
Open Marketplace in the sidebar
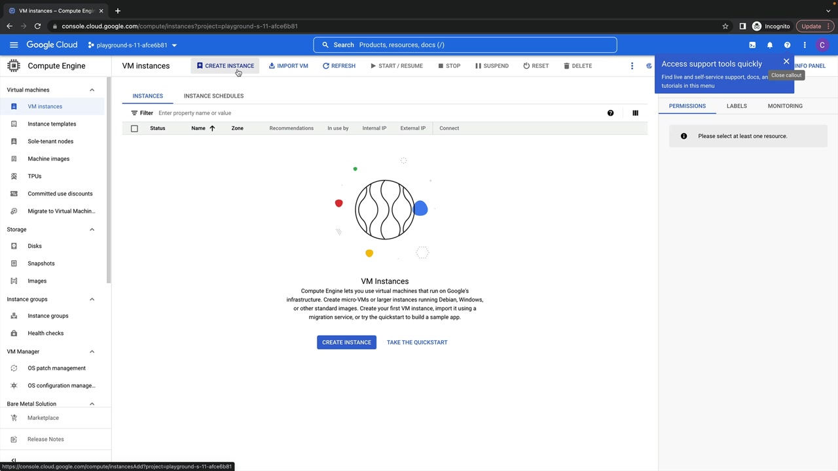pos(43,418)
